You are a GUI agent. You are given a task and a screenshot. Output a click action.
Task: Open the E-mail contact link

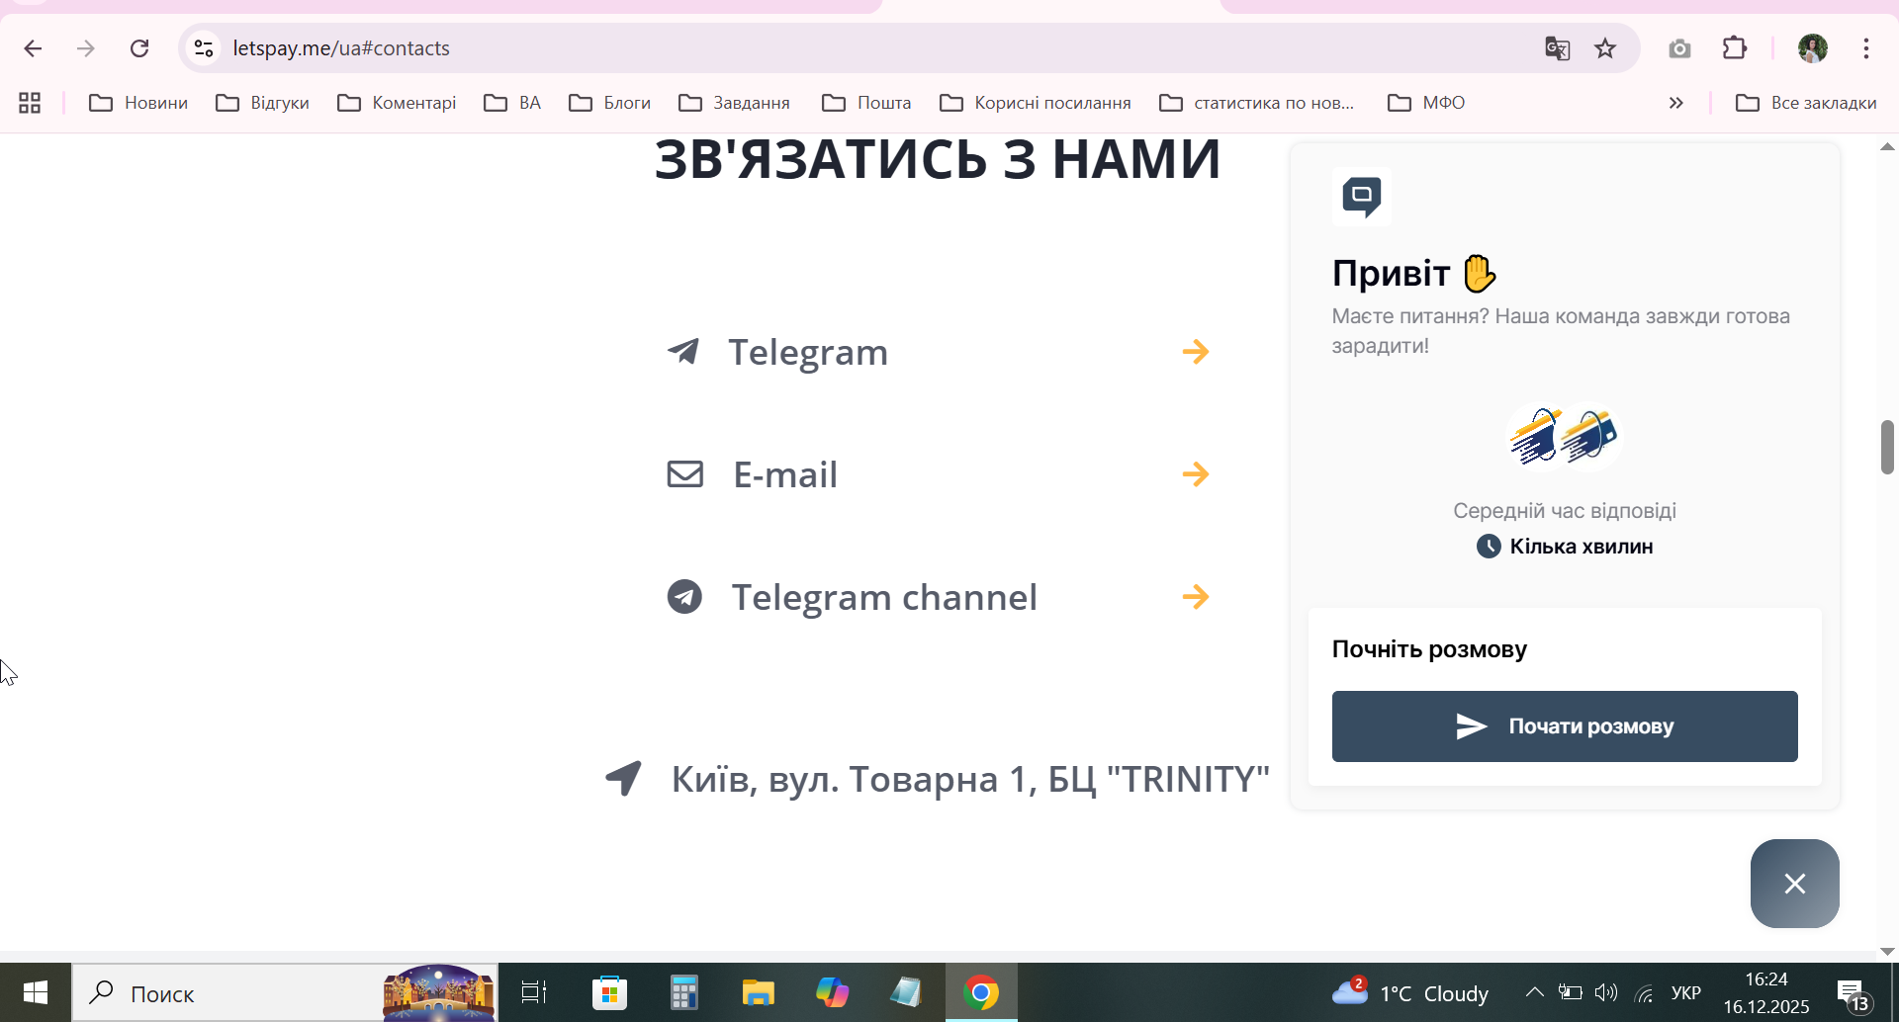(785, 474)
